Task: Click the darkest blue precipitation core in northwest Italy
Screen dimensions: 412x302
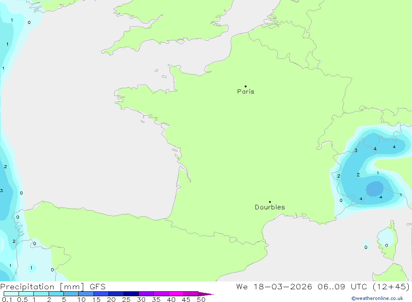Action: (375, 189)
